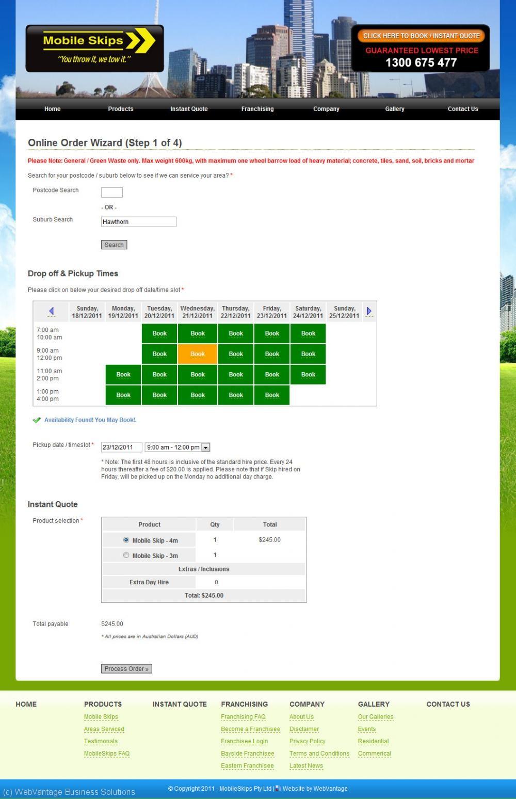Viewport: 516px width, 799px height.
Task: Select Mobile Skip - 4m radio button
Action: pyautogui.click(x=126, y=540)
